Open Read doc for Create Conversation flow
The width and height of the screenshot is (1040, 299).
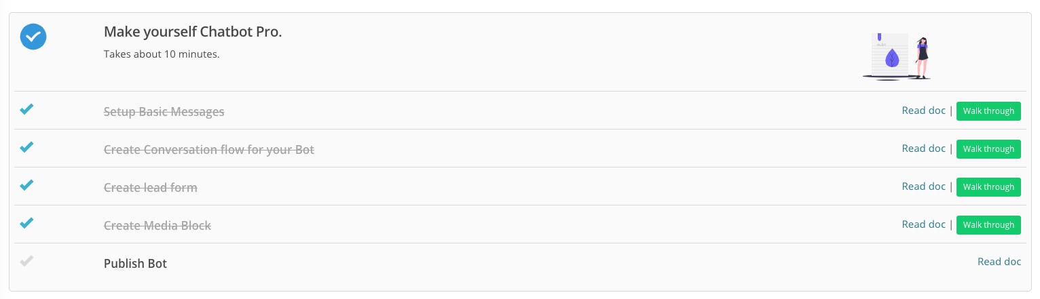(x=923, y=148)
